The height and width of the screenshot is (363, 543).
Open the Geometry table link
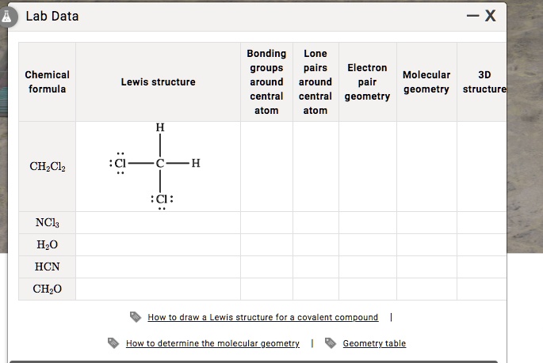[374, 343]
